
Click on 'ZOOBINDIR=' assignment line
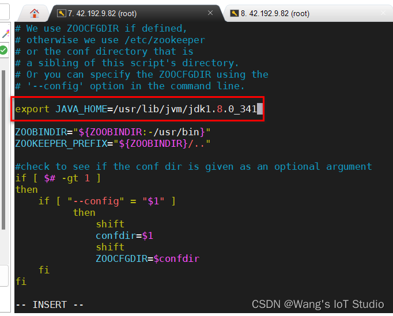pos(112,132)
